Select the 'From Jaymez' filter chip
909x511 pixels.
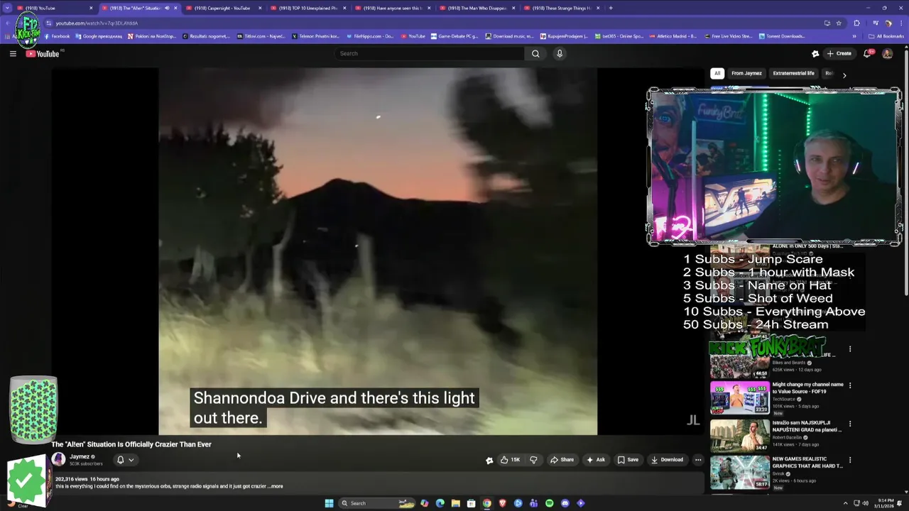pyautogui.click(x=746, y=73)
